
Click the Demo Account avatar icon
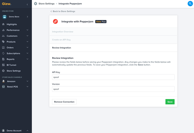3,131
